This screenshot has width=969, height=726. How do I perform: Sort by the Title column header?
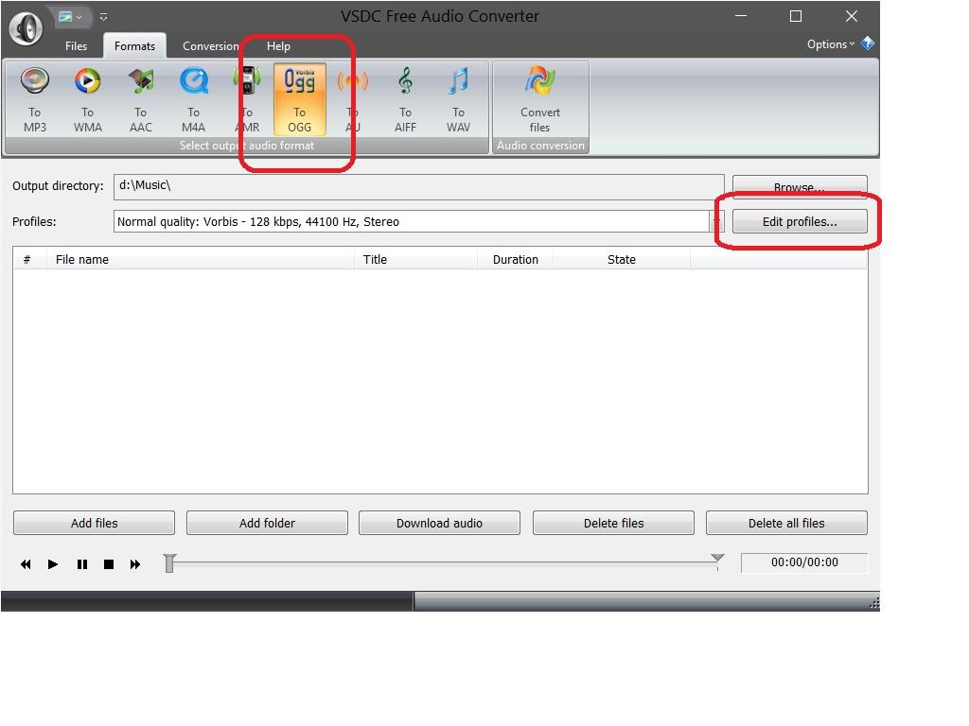coord(416,259)
